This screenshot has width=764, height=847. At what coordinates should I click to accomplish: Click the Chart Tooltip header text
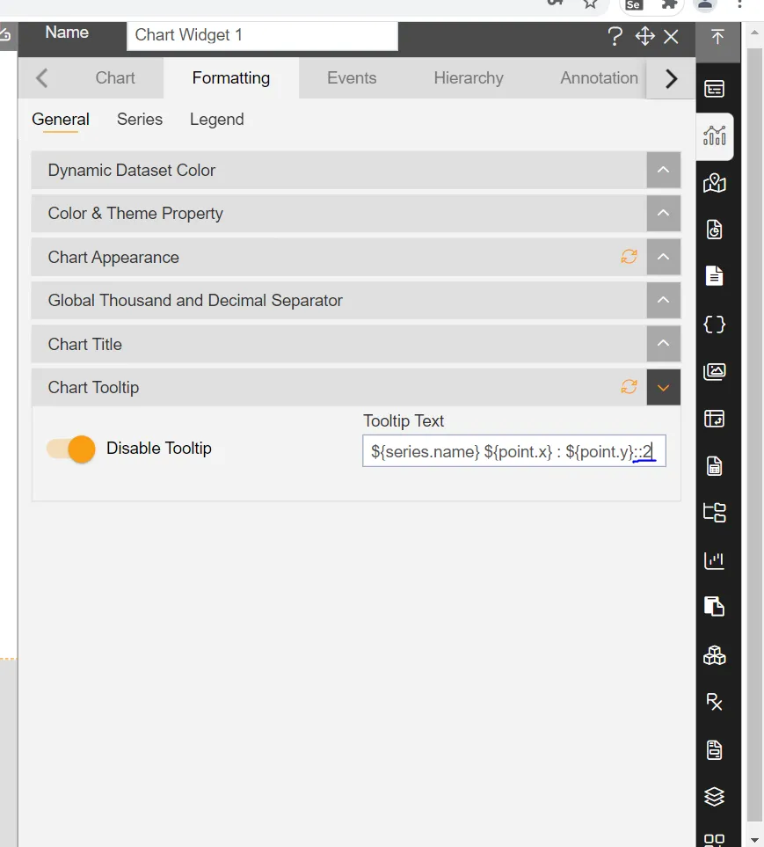pos(93,387)
